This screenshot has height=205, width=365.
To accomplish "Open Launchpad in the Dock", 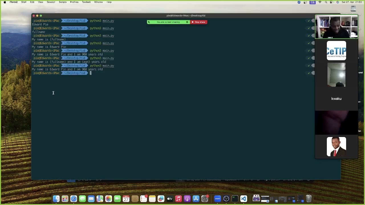I will coord(65,198).
